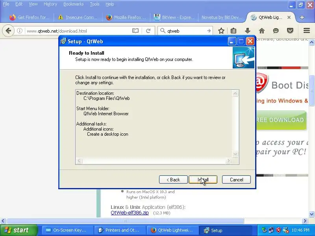The width and height of the screenshot is (315, 236).
Task: Minimize the Setup - QtWeb window
Action: click(232, 41)
